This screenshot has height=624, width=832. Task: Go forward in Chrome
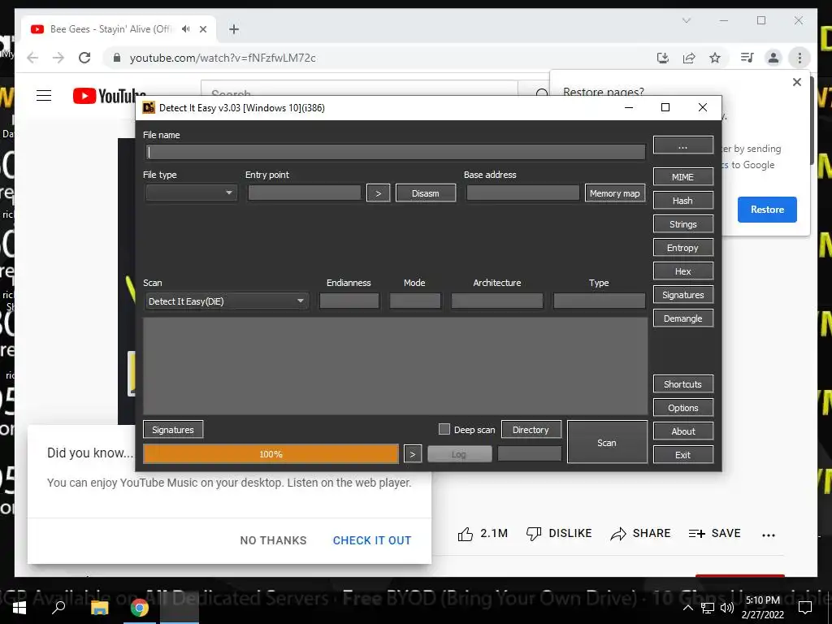pos(58,58)
